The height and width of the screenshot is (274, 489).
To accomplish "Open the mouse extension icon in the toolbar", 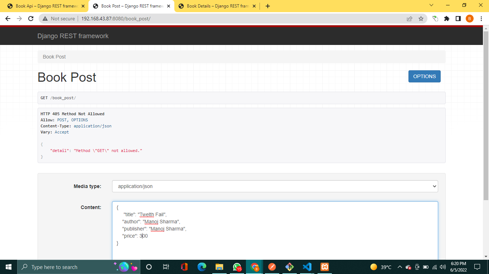I will [435, 19].
